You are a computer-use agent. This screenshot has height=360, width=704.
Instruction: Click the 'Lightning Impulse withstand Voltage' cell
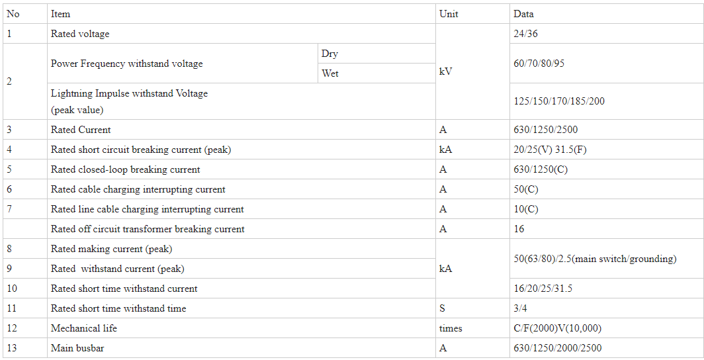click(x=241, y=101)
